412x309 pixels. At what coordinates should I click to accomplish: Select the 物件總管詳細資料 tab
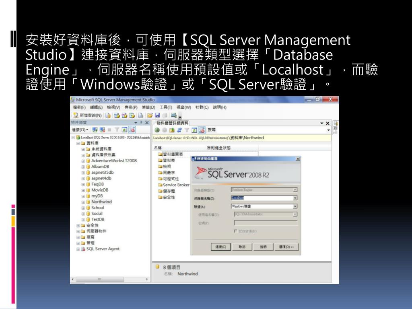tap(172, 123)
